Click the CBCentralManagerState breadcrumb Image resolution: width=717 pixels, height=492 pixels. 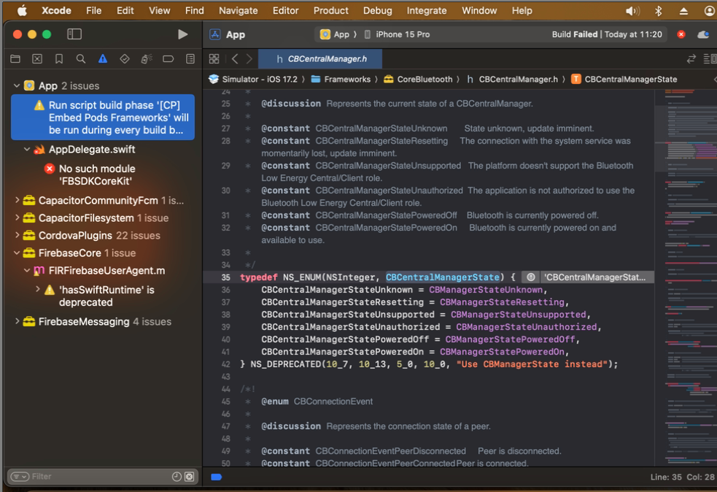624,79
